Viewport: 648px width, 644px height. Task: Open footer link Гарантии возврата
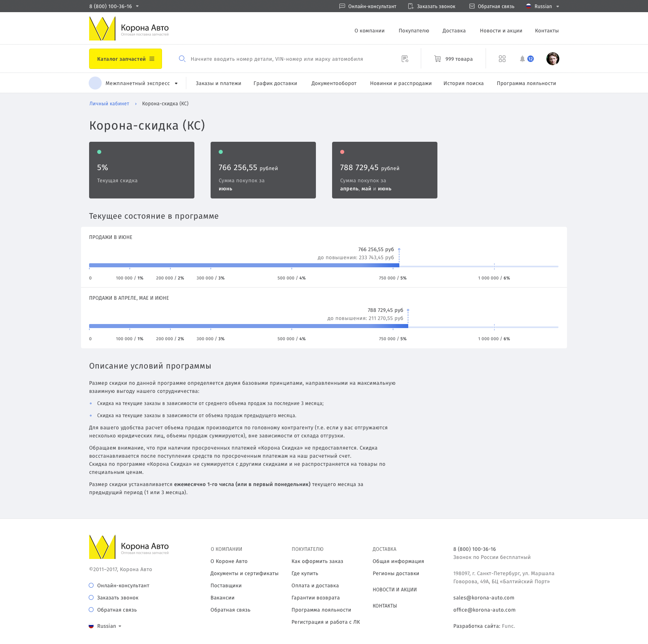pyautogui.click(x=315, y=598)
